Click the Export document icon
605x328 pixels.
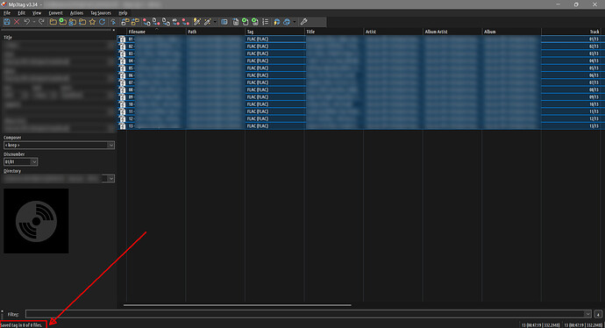pyautogui.click(x=235, y=22)
